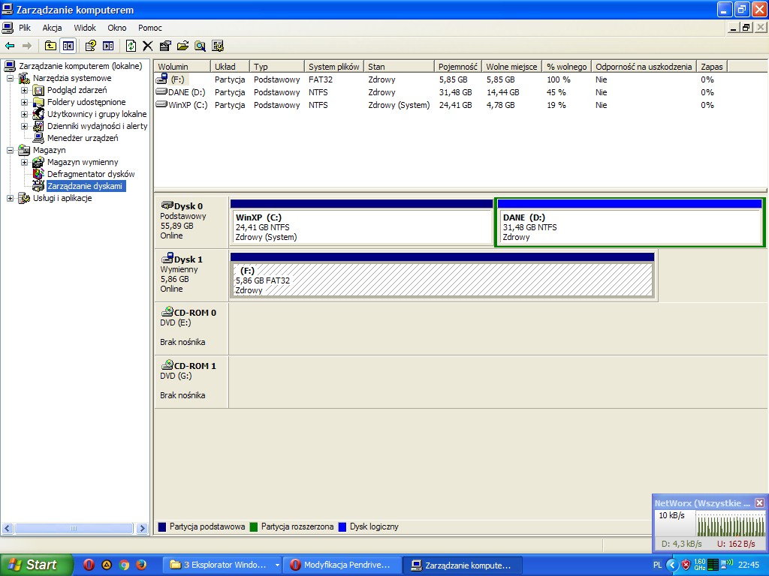Select the WinXP (C:) partition block
Viewport: 769px width, 576px height.
pyautogui.click(x=361, y=226)
